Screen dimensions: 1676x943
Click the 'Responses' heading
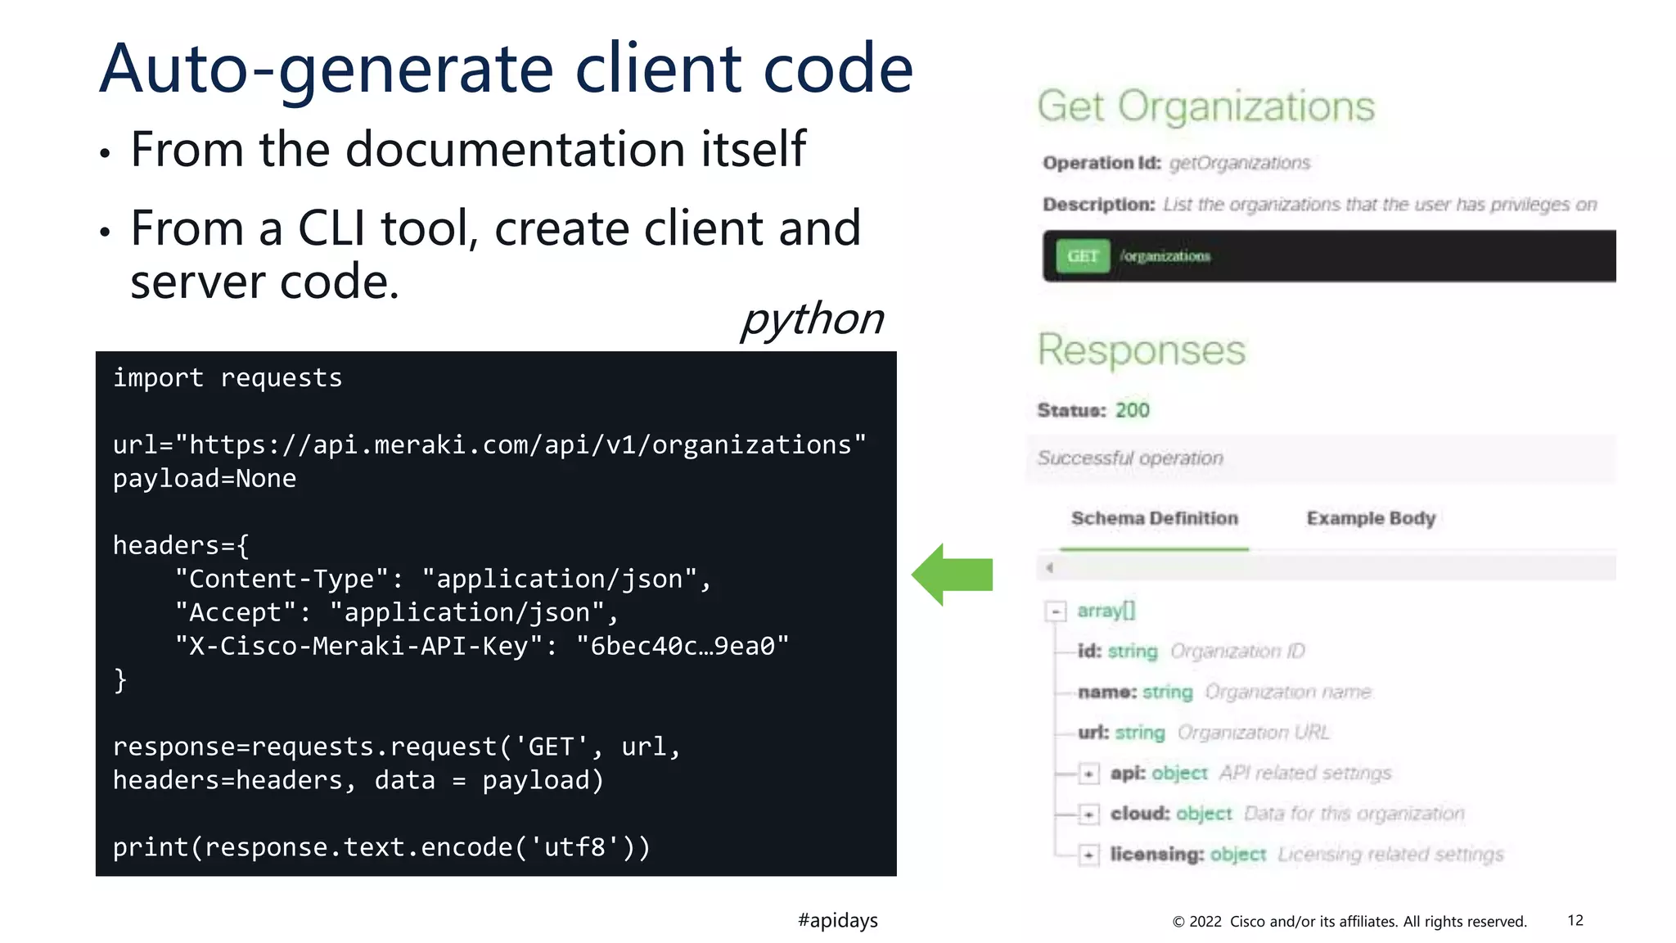click(x=1142, y=350)
